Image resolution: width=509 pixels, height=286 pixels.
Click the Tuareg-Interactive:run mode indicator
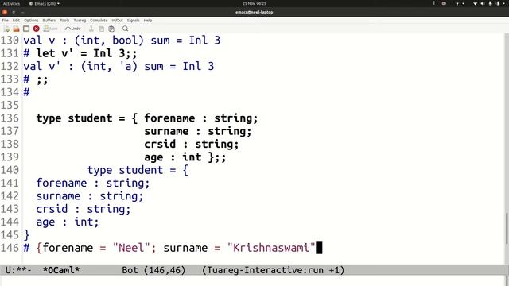(273, 270)
